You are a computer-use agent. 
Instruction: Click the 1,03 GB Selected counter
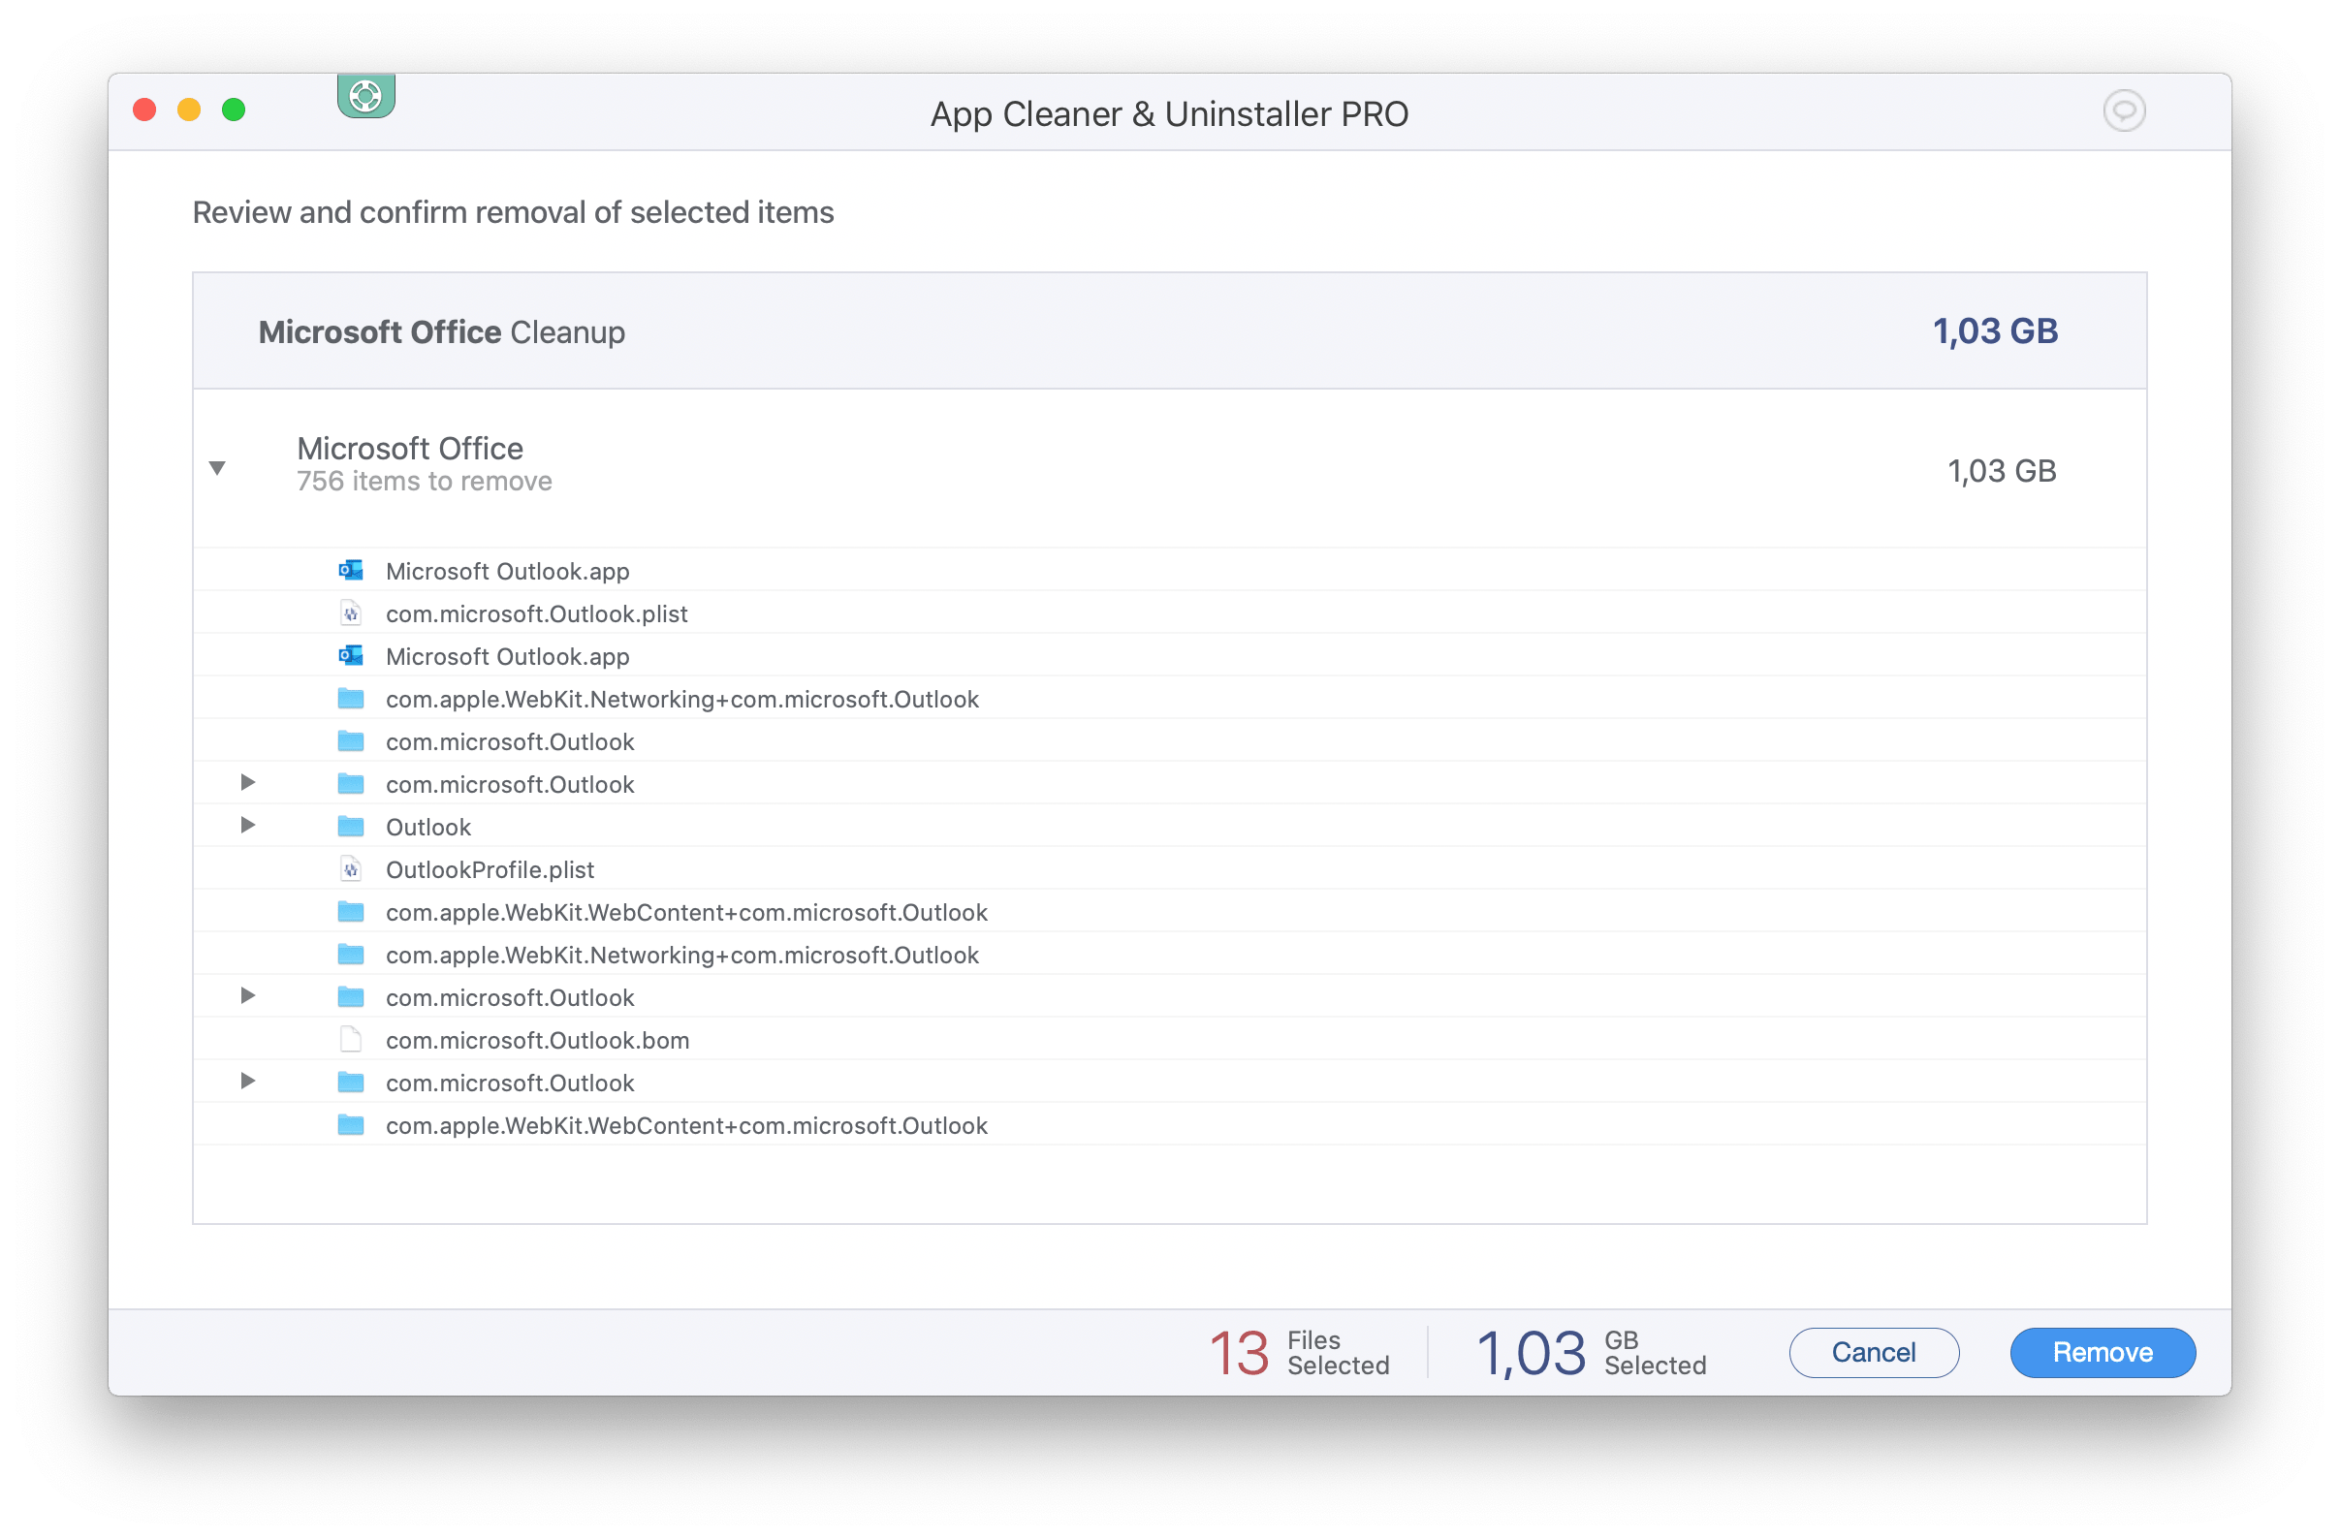click(x=1591, y=1353)
